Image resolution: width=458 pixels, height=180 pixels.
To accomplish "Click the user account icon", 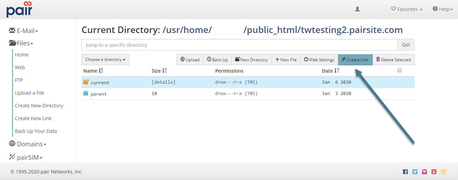I will click(357, 9).
